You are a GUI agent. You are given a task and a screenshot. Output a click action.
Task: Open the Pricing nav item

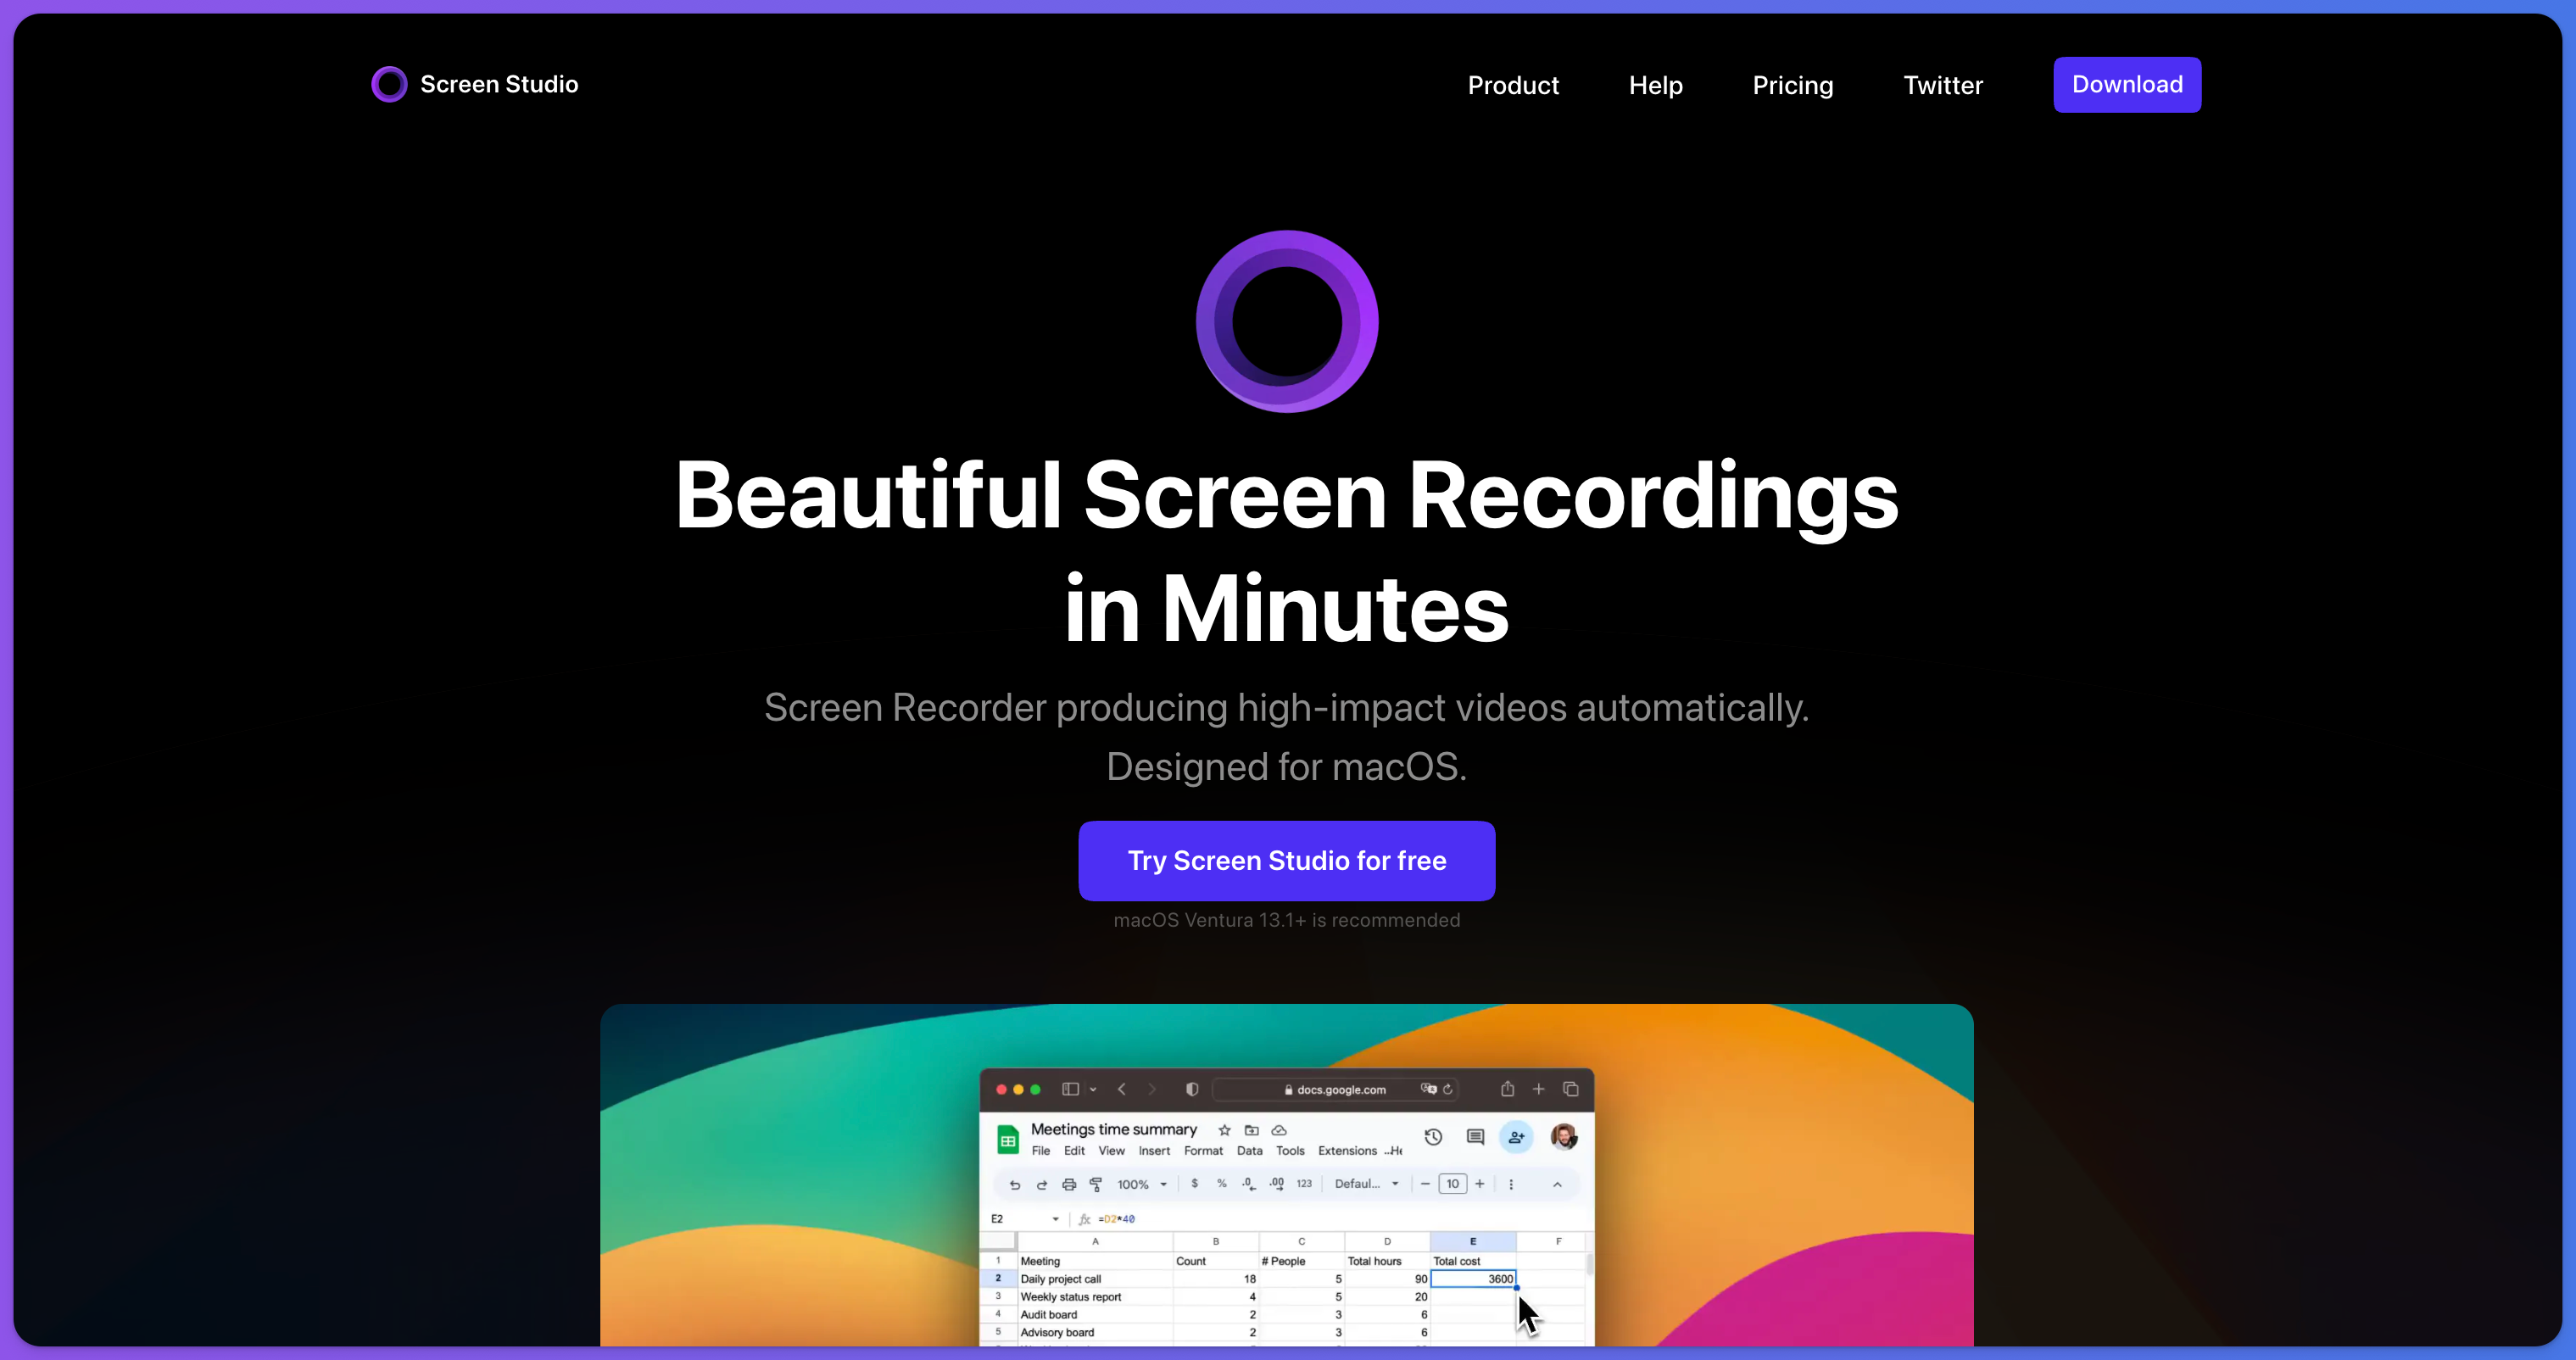pyautogui.click(x=1792, y=86)
